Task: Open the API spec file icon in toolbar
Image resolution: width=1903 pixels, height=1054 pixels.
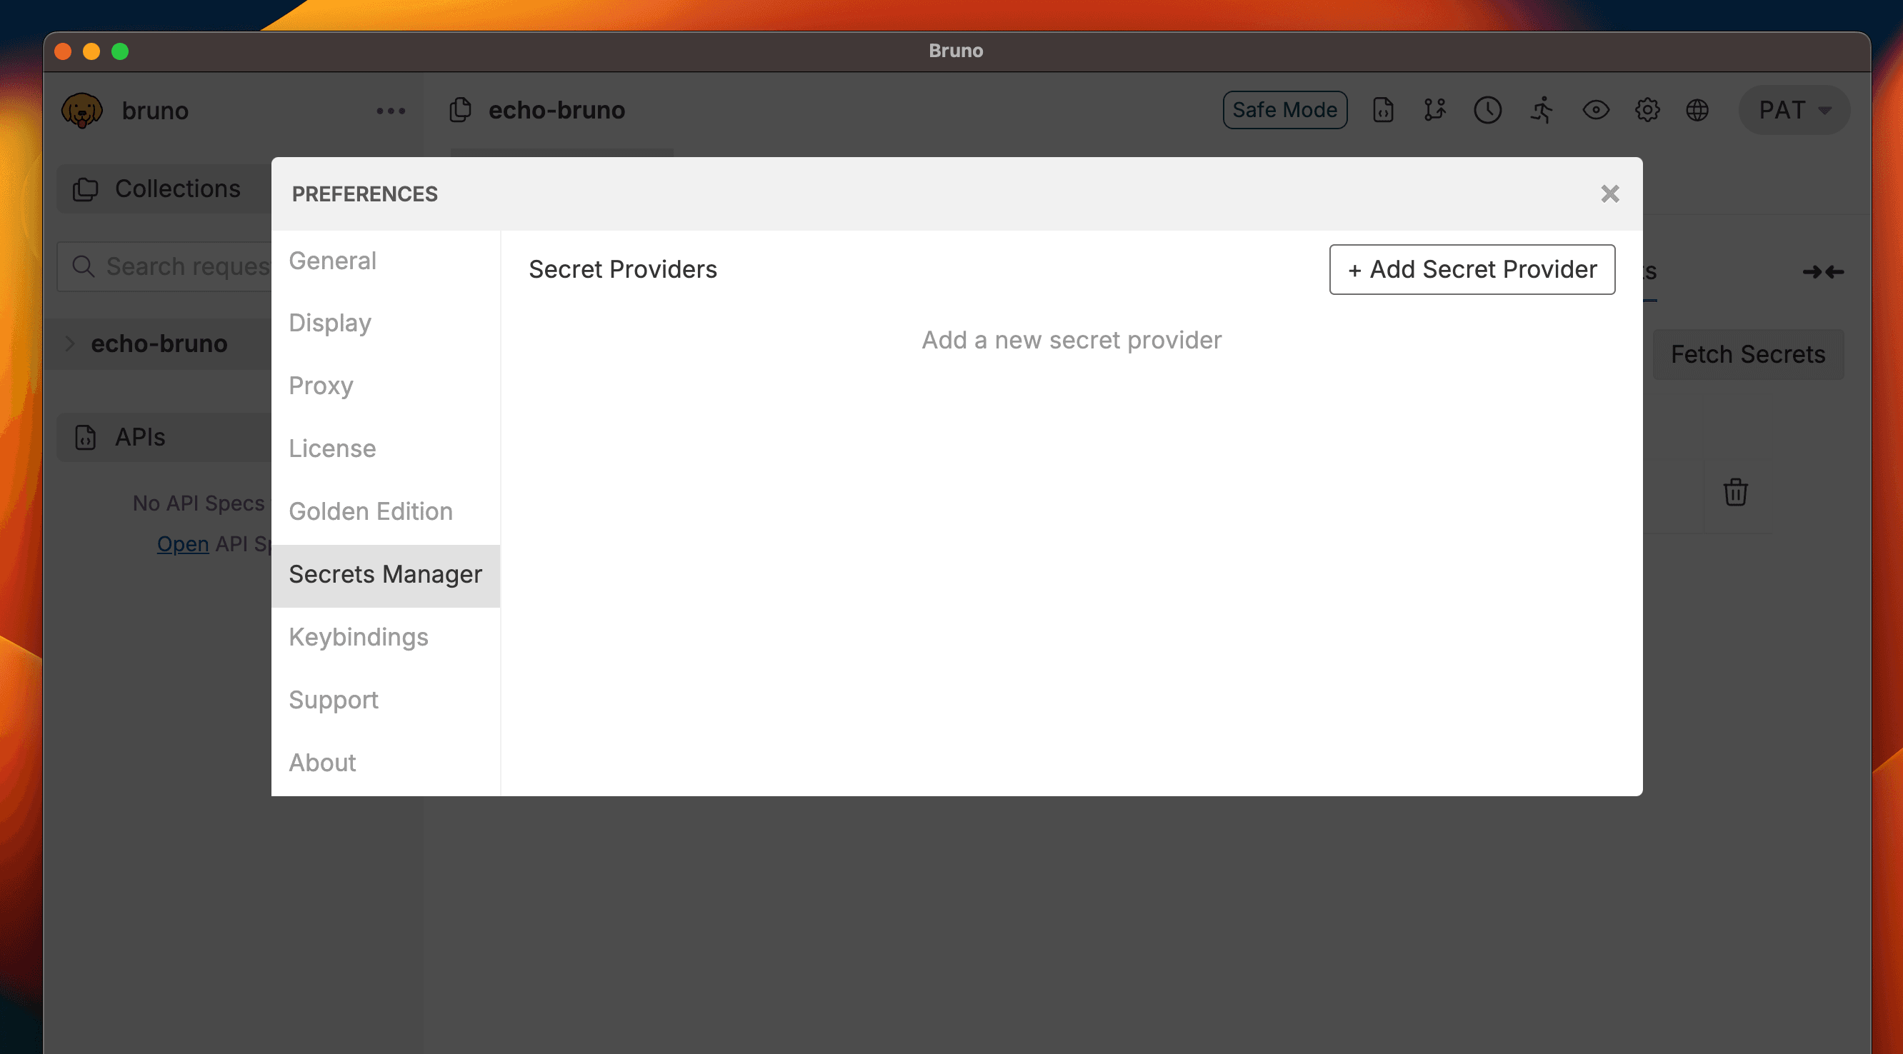Action: (1383, 110)
